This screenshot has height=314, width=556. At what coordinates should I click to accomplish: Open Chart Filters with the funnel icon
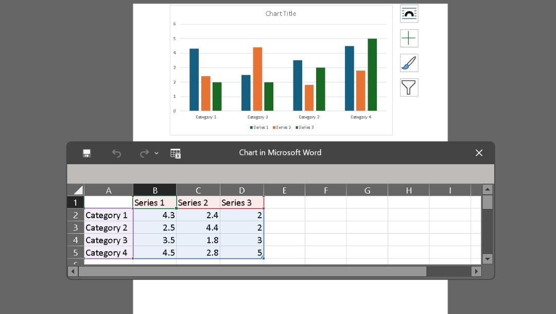[x=409, y=88]
